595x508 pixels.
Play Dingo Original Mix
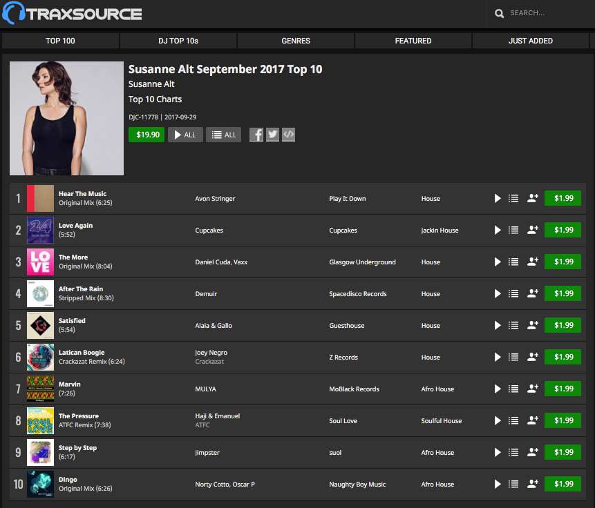coord(498,484)
